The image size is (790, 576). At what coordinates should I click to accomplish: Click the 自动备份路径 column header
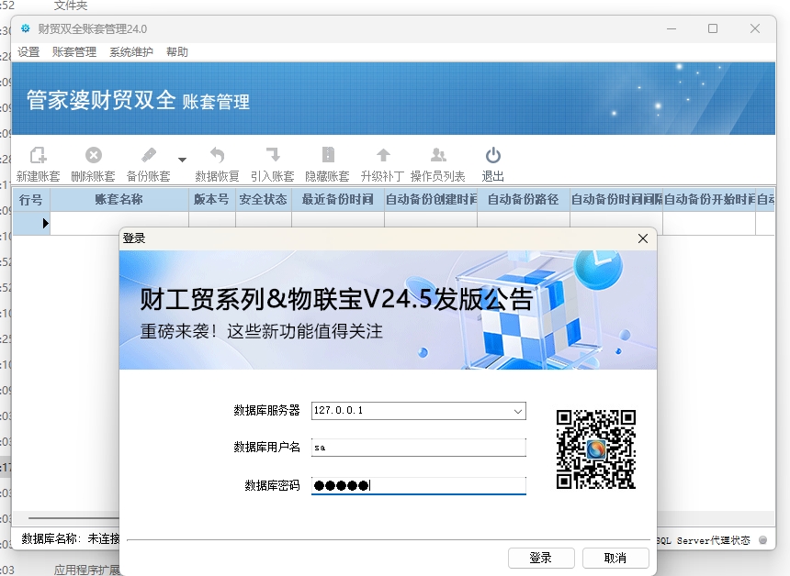[524, 200]
